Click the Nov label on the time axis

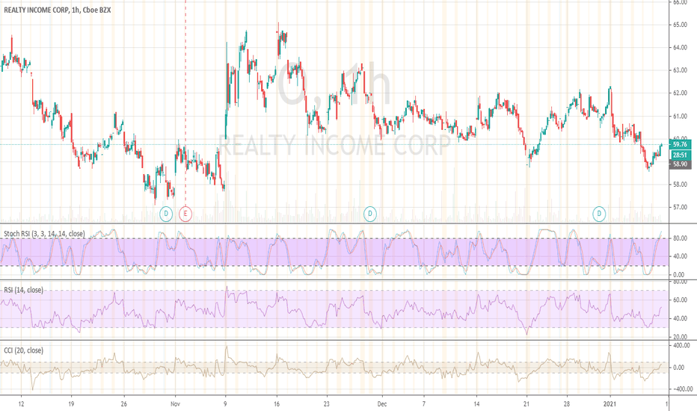click(x=176, y=404)
